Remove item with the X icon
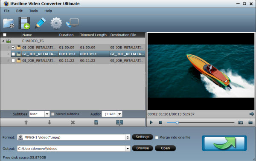This screenshot has width=256, height=161. 73,122
